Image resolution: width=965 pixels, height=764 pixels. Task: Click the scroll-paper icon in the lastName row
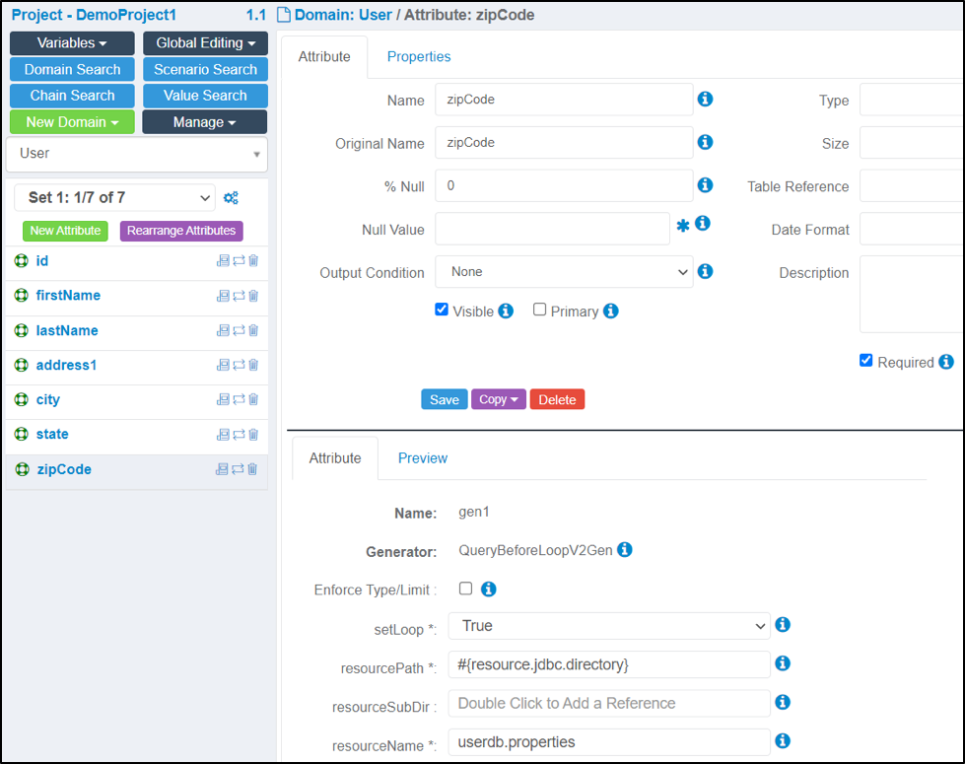pyautogui.click(x=223, y=330)
